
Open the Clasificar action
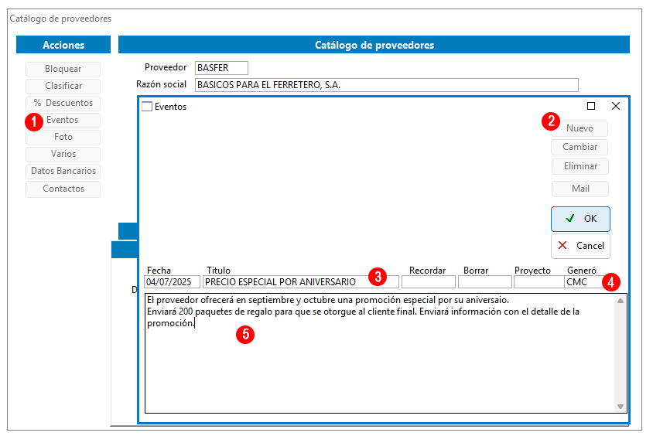[63, 86]
